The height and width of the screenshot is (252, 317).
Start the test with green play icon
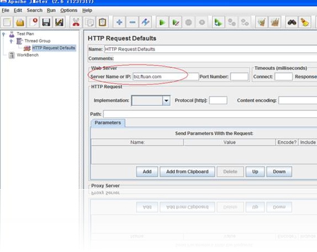(162, 22)
